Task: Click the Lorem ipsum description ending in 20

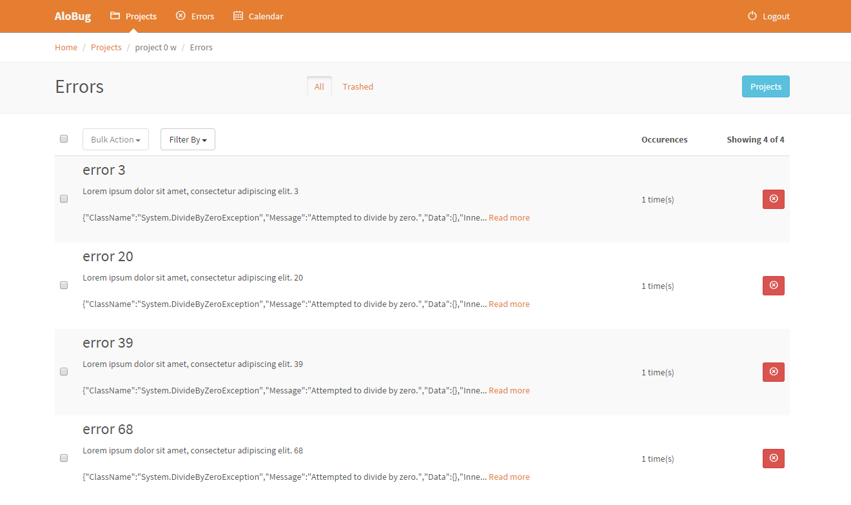Action: click(x=193, y=278)
